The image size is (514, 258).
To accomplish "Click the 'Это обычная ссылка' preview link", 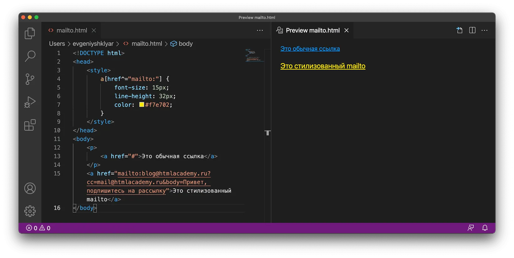I will click(310, 49).
